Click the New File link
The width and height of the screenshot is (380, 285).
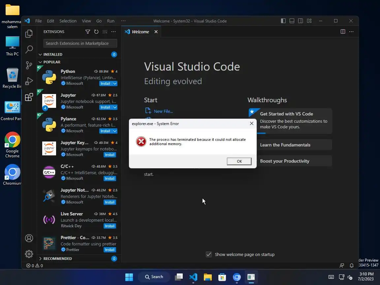click(163, 111)
